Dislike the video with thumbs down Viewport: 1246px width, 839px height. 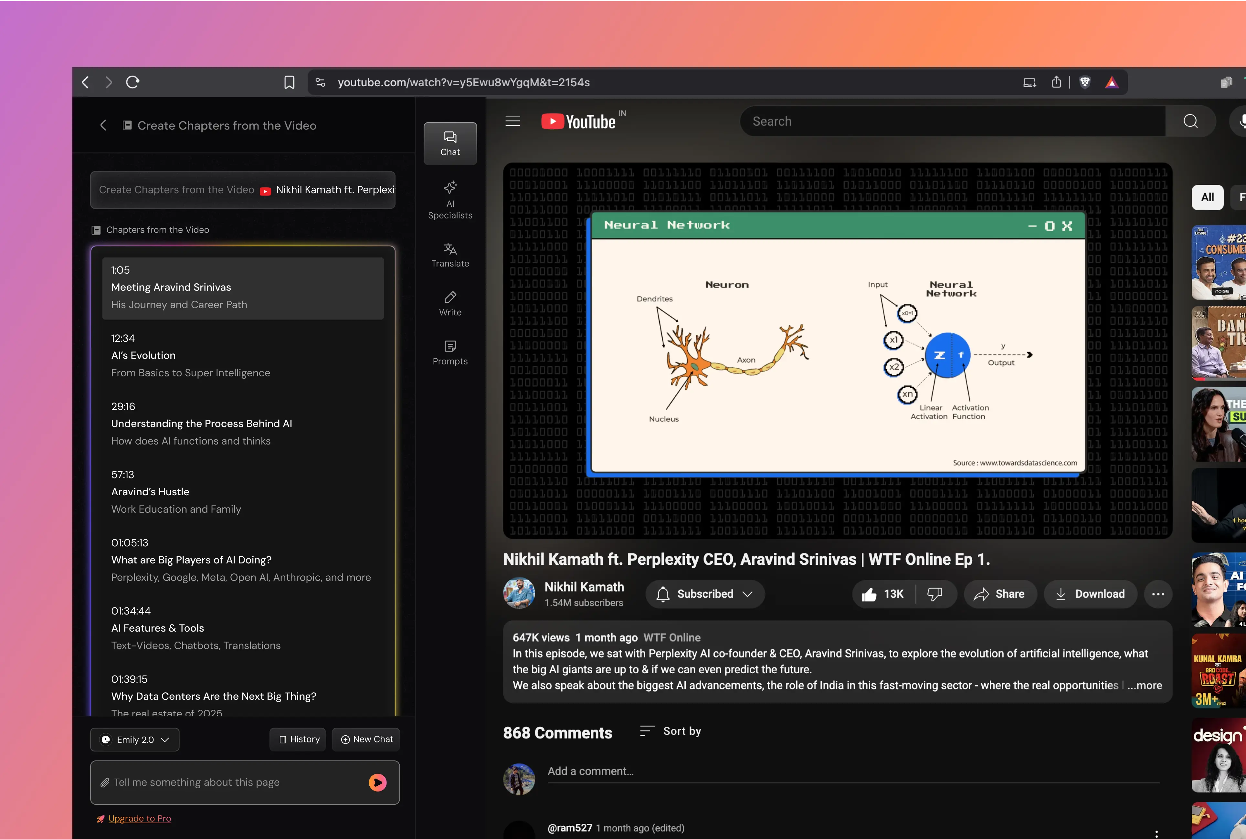tap(934, 594)
